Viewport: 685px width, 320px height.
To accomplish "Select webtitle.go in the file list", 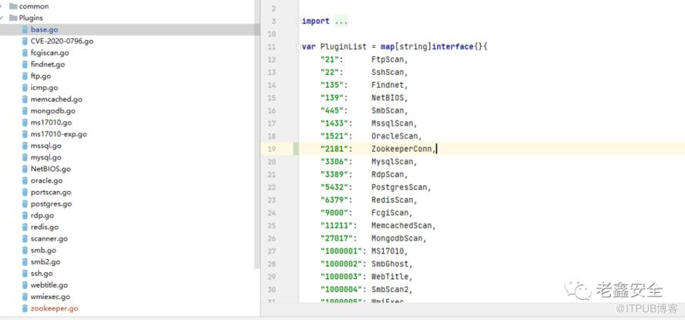I will (49, 285).
